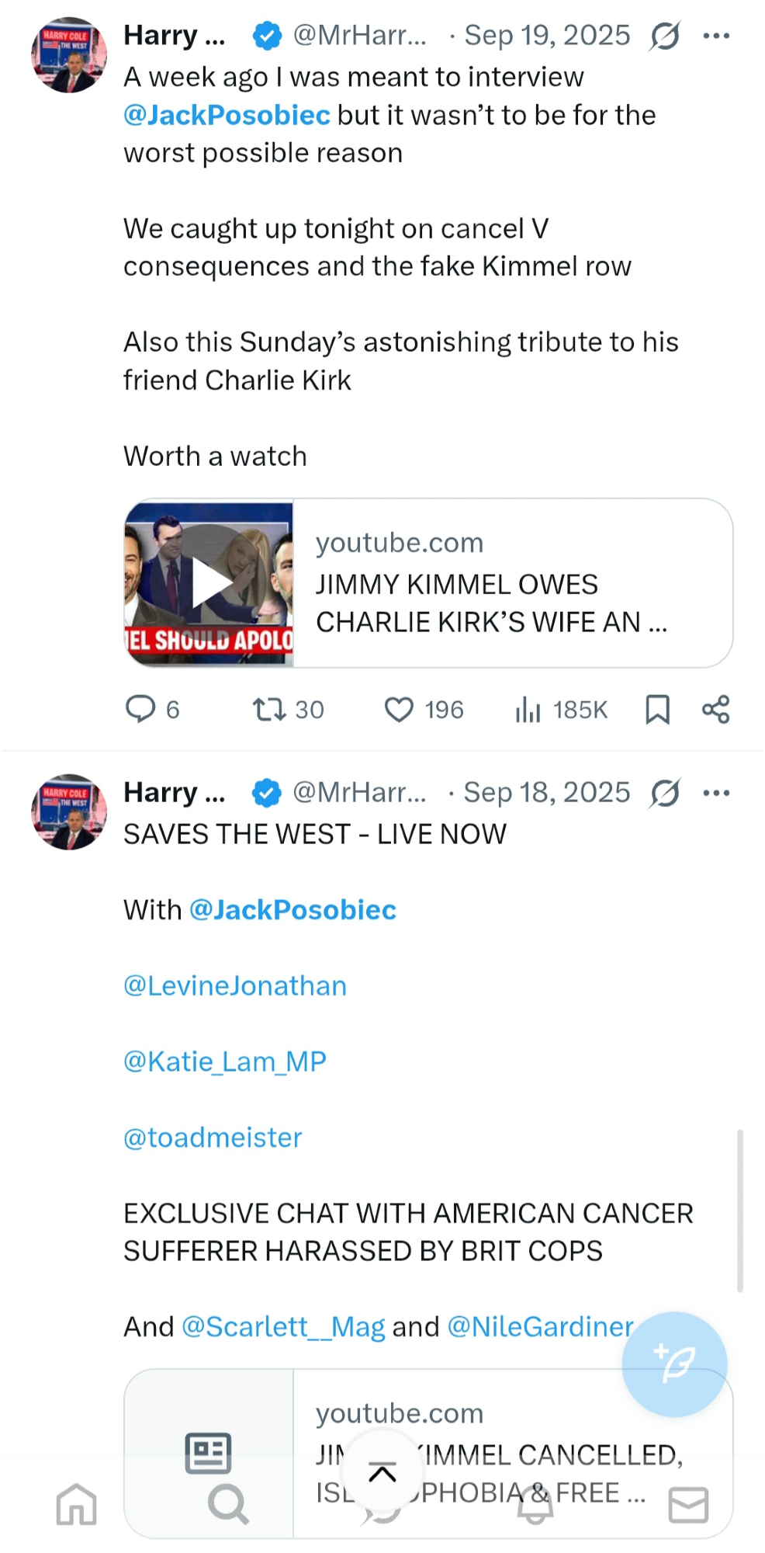
Task: Open Grok icon on Sep 18 tweet
Action: pos(665,793)
